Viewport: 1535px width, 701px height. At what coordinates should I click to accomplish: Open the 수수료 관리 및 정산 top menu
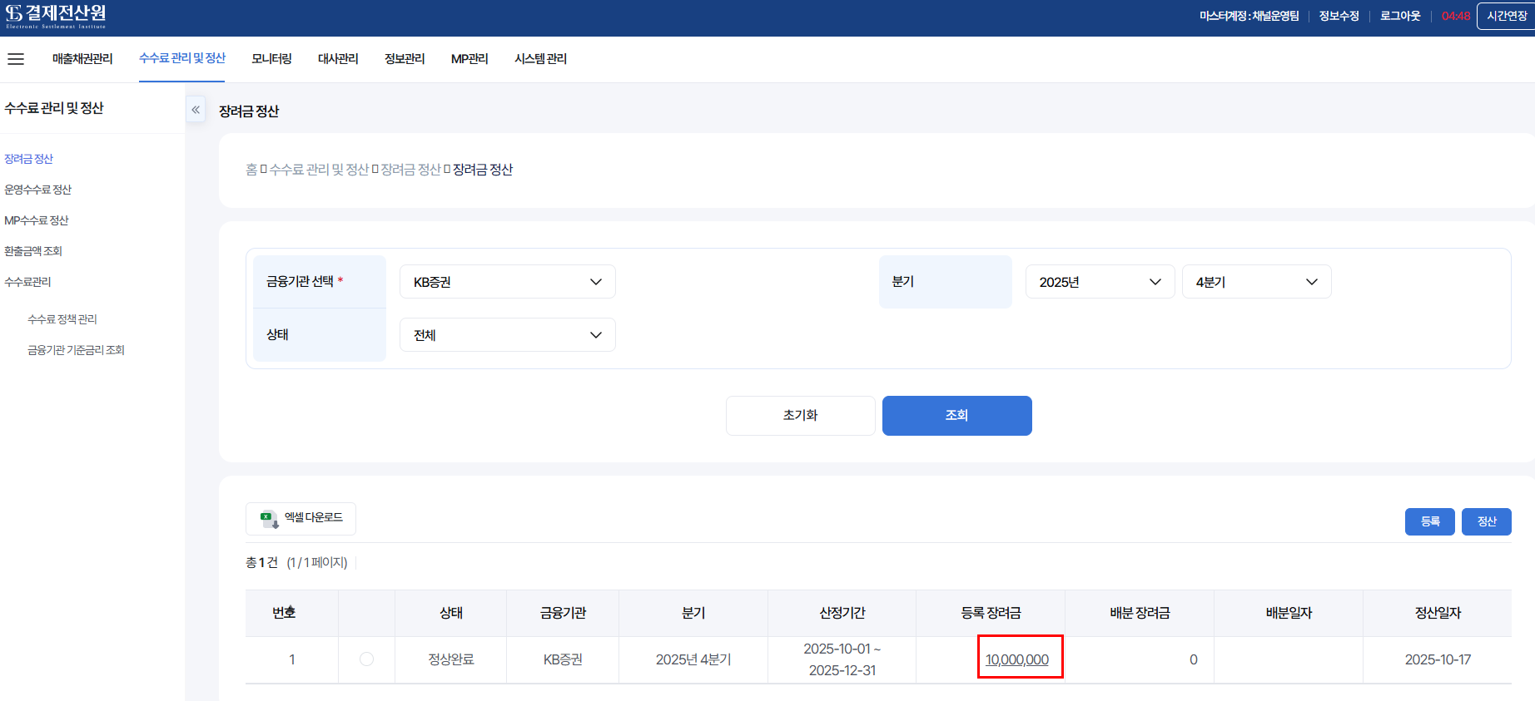(182, 58)
